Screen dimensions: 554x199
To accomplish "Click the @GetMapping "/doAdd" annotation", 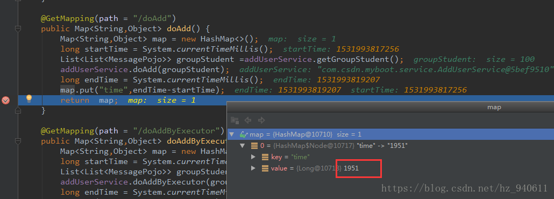I will [x=108, y=18].
